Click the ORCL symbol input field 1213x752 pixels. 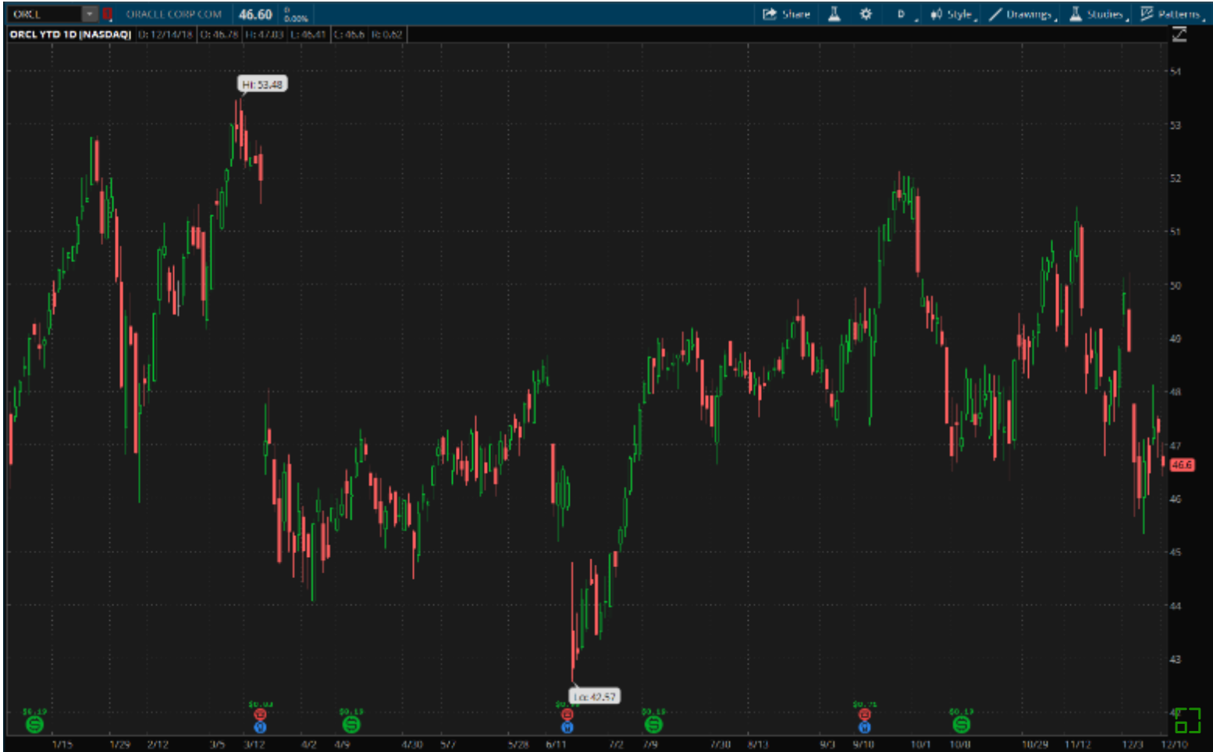tap(44, 14)
